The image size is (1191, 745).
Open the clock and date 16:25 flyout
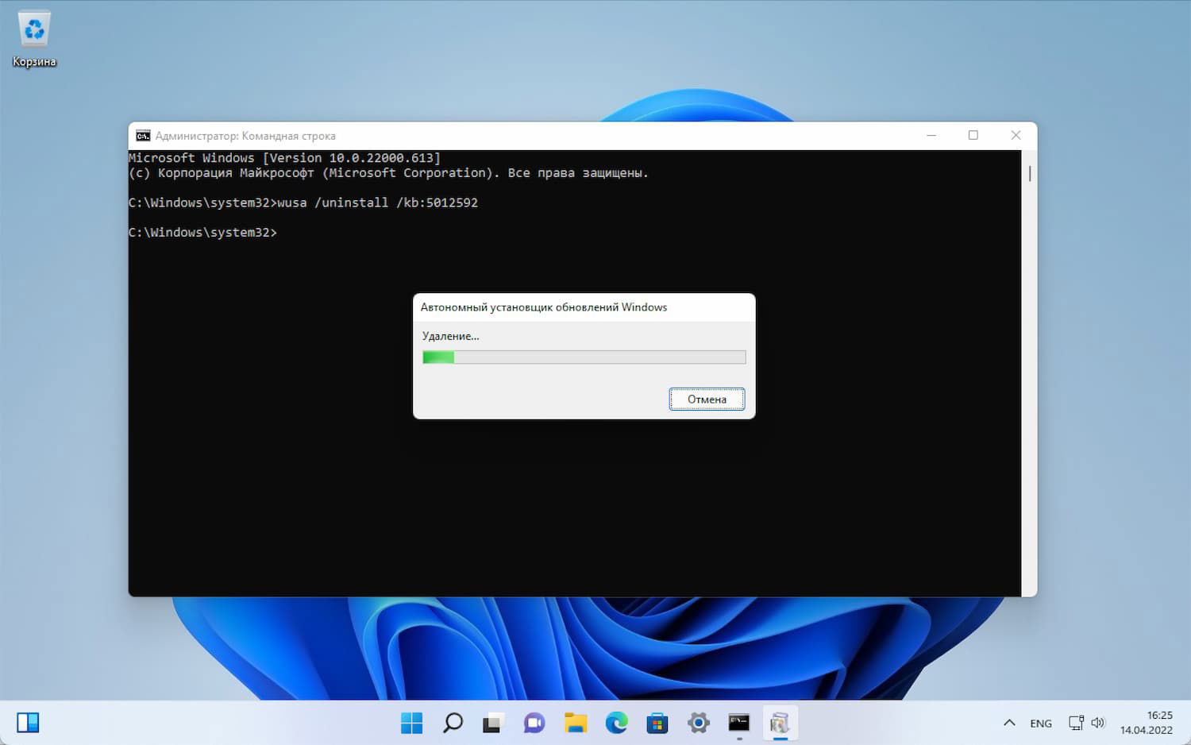(1147, 723)
